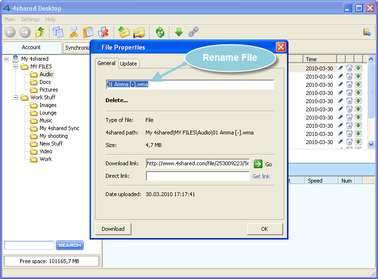Refresh the file list with green arrows
The width and height of the screenshot is (378, 279).
[160, 32]
